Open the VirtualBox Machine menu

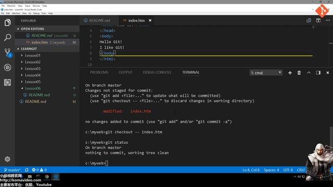click(11, 6)
